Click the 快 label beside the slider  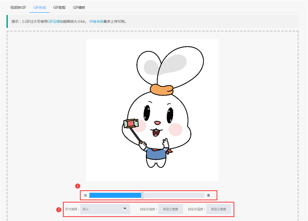(85, 196)
